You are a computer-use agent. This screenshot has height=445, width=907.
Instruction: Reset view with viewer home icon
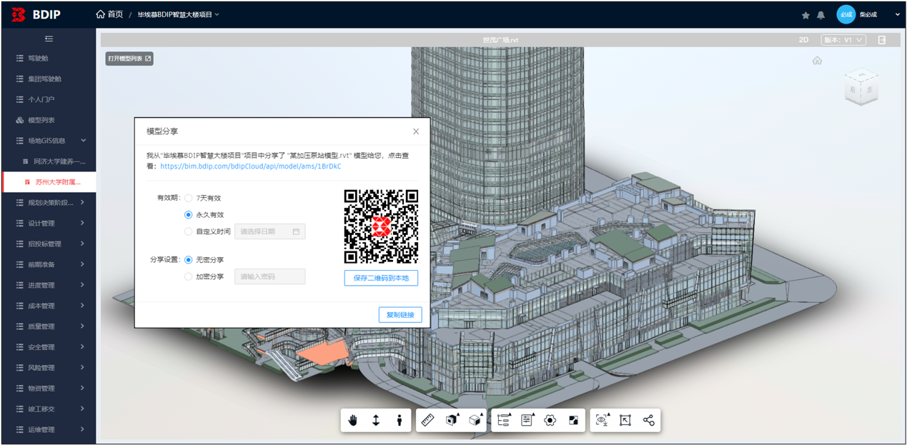[x=817, y=61]
